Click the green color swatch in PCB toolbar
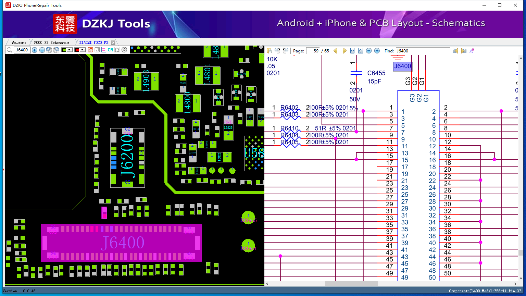This screenshot has width=526, height=296. point(64,50)
